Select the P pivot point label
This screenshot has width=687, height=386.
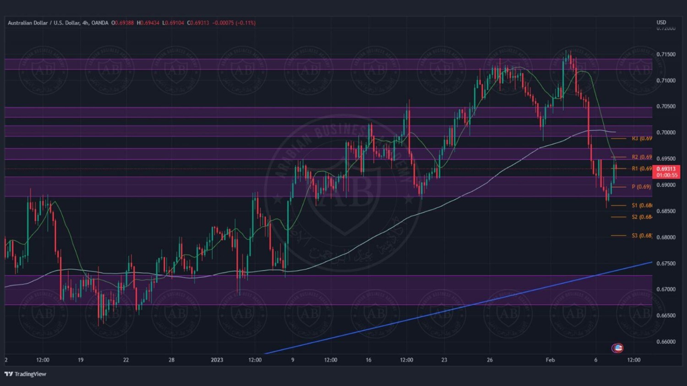[x=641, y=187]
